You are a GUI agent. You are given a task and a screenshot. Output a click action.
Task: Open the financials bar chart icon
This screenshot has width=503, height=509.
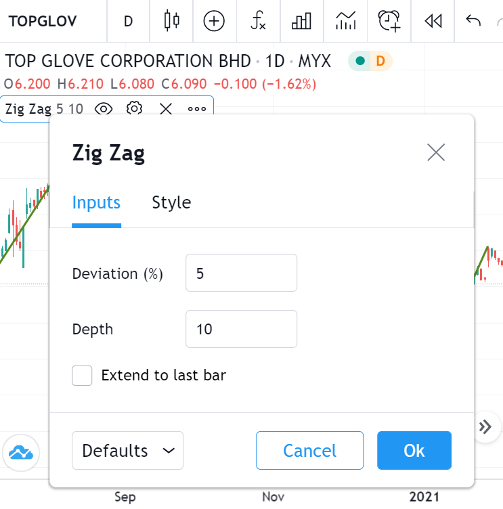pos(301,21)
